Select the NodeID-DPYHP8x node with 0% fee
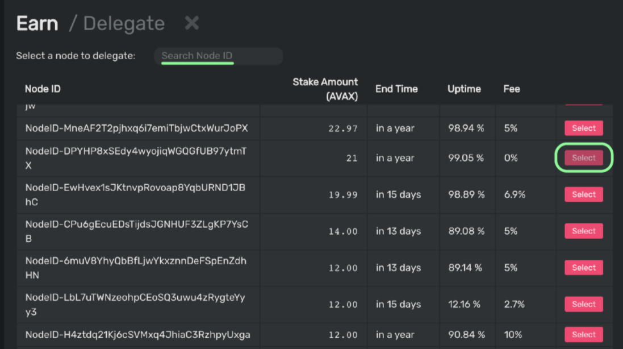 point(584,158)
